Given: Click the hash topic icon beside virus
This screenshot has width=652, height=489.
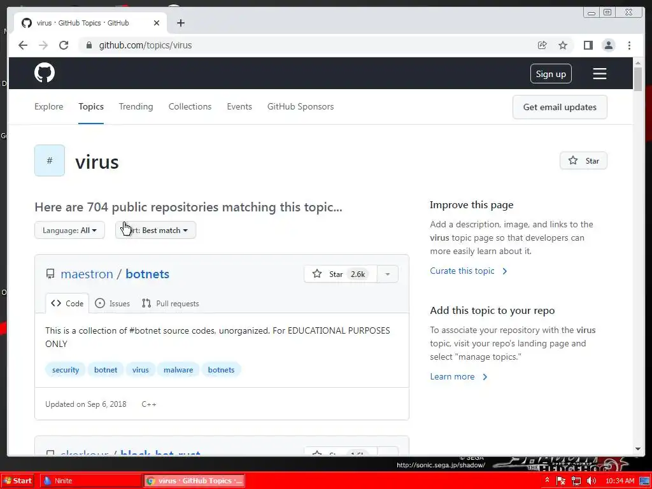Looking at the screenshot, I should coord(50,160).
